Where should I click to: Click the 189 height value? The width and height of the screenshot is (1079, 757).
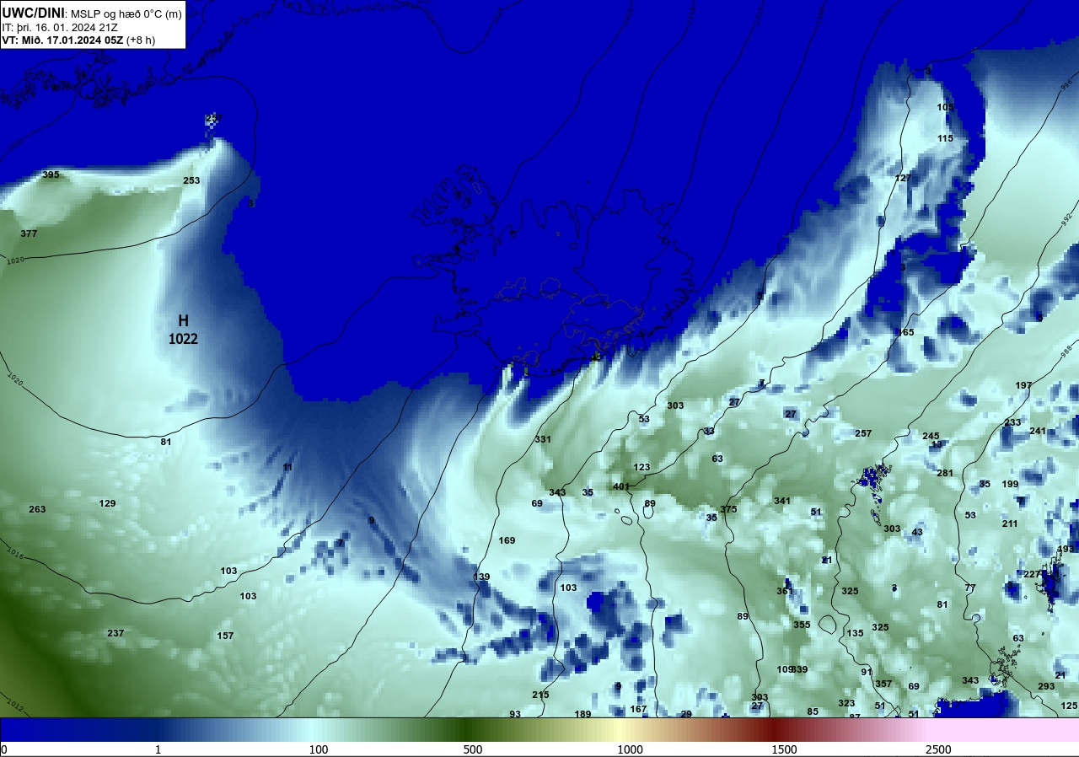click(582, 714)
